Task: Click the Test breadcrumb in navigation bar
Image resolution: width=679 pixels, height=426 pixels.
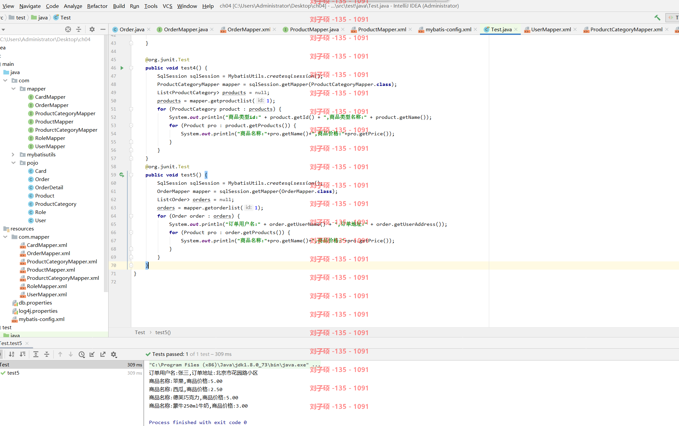Action: tap(62, 17)
